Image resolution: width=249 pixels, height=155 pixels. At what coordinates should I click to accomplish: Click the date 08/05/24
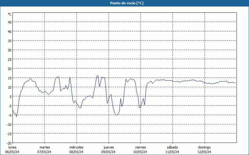[76, 152]
